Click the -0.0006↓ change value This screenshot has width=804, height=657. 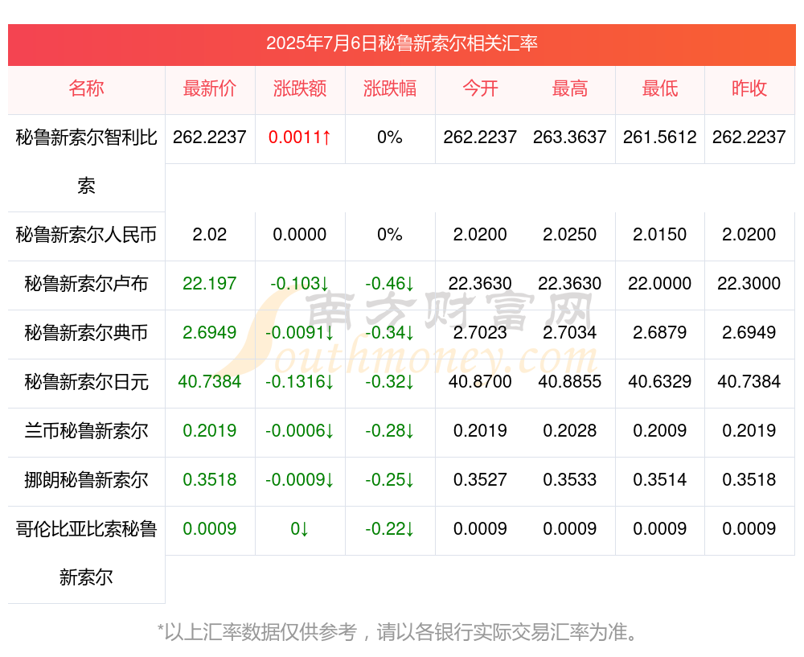click(300, 430)
